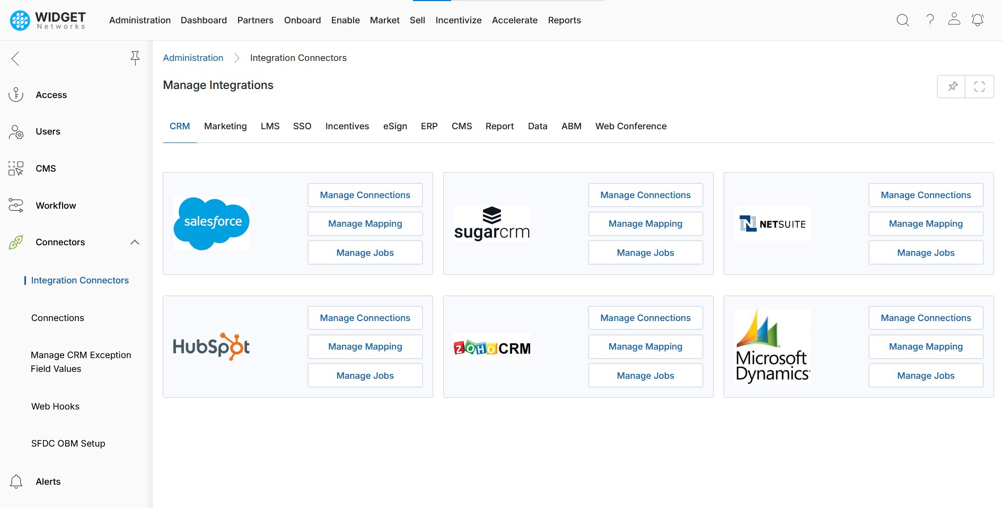Manage Jobs for Microsoft Dynamics
This screenshot has height=508, width=1002.
tap(926, 376)
